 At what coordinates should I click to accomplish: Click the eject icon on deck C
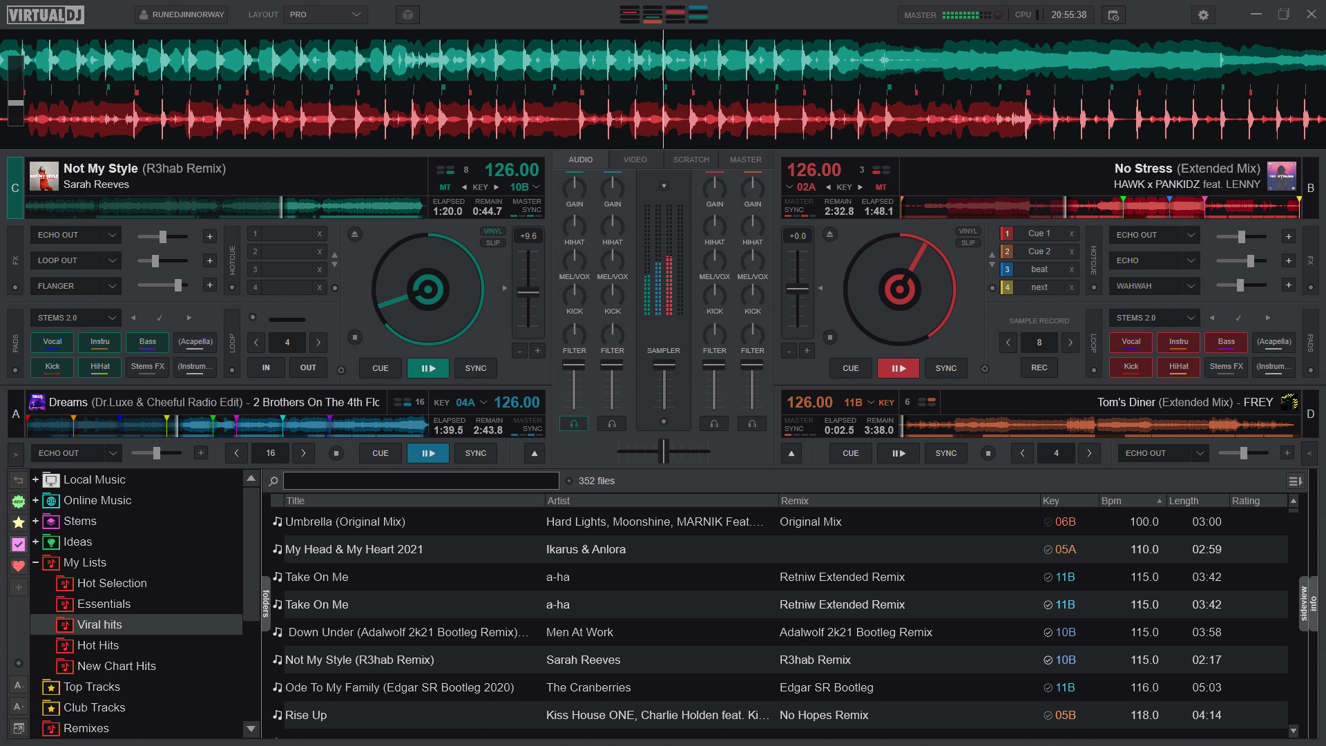(354, 234)
